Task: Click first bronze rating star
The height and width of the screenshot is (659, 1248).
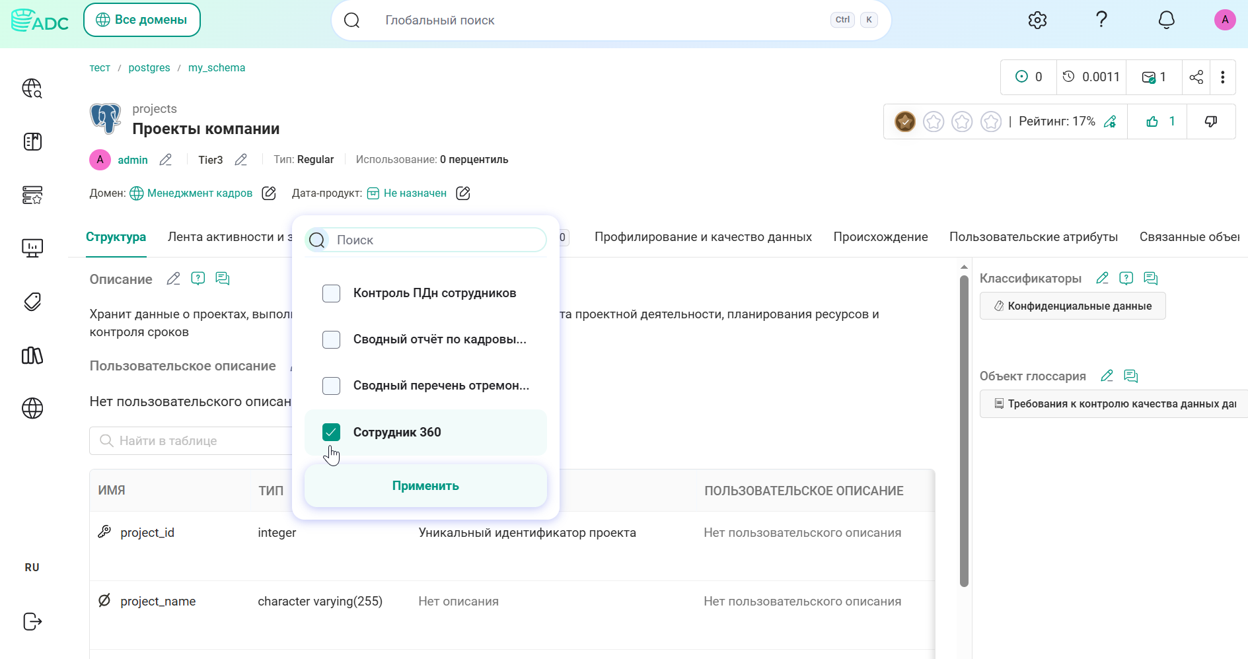Action: [904, 121]
